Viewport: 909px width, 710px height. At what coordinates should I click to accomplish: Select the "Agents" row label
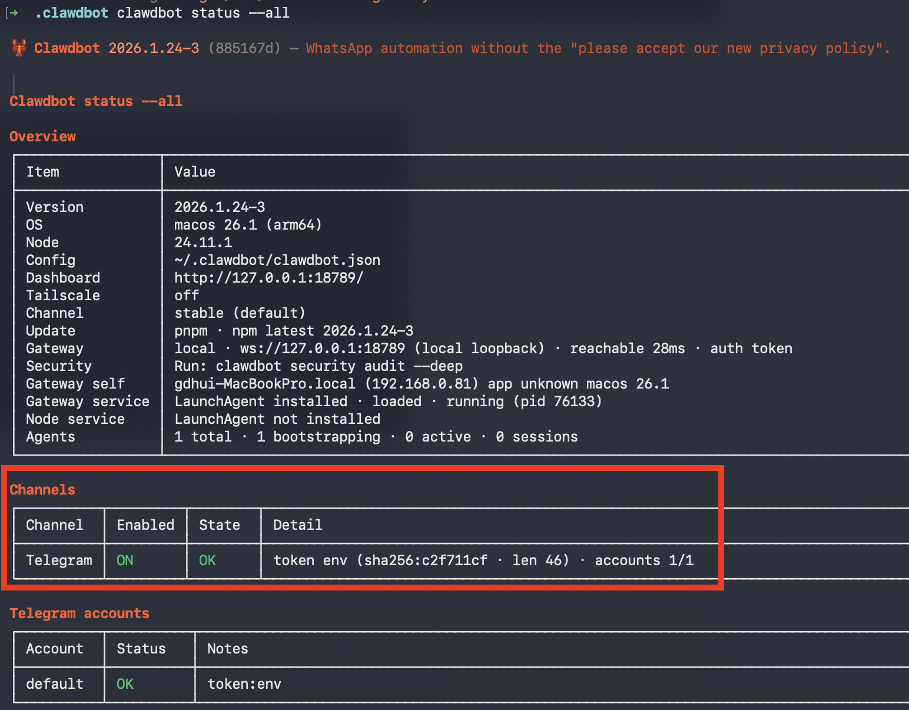click(51, 437)
